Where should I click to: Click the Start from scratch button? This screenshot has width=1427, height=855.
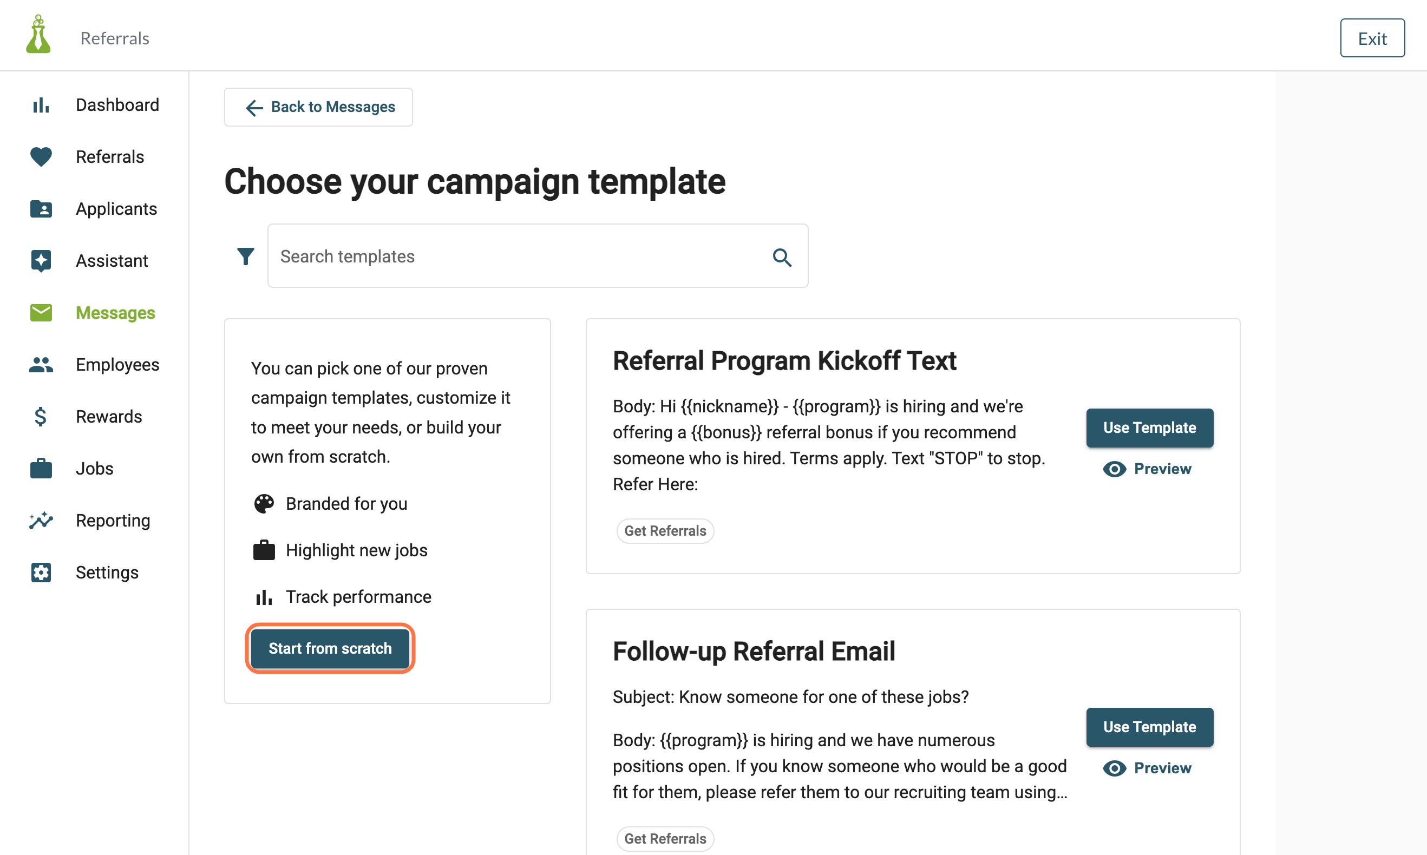pyautogui.click(x=330, y=648)
